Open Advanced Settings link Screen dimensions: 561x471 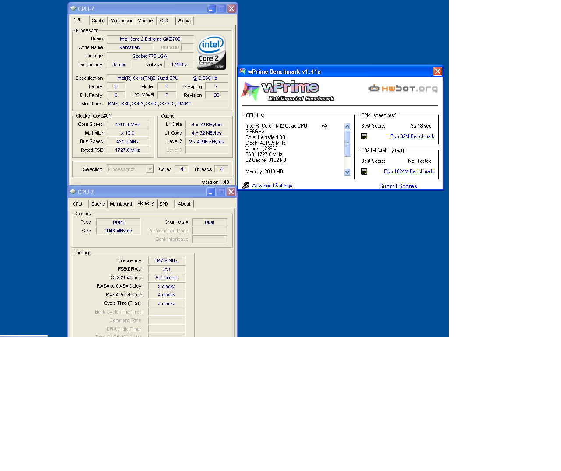click(x=272, y=186)
